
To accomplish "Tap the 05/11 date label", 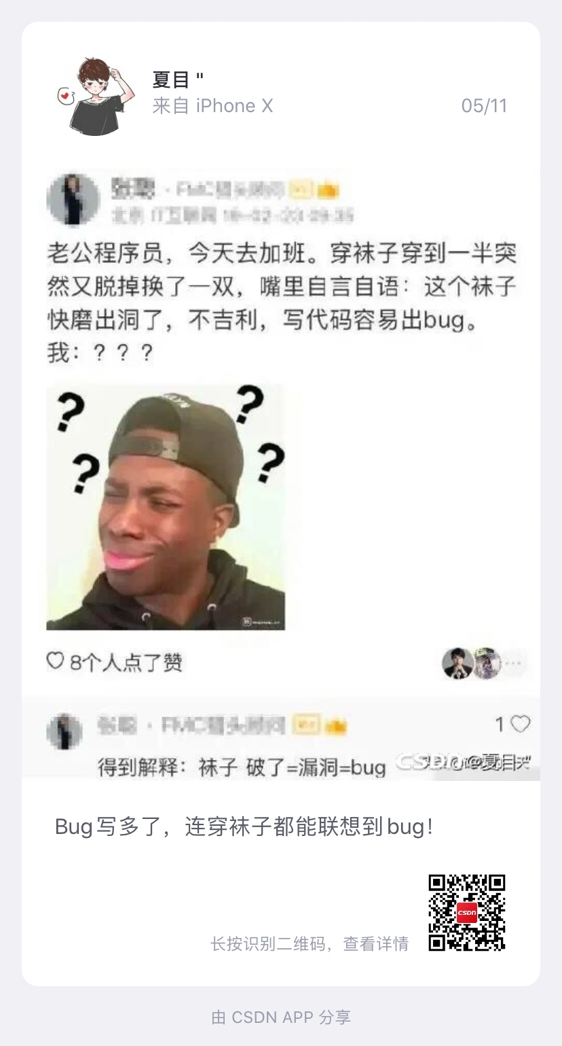I will point(484,106).
